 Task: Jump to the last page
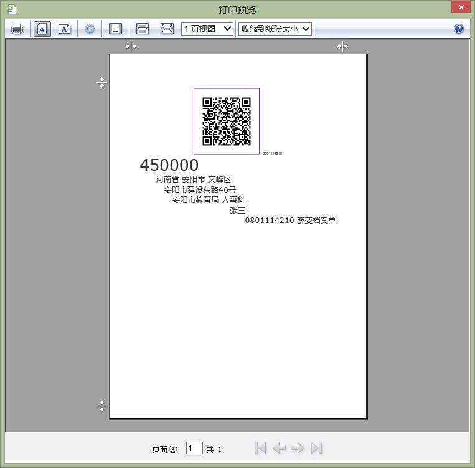click(317, 448)
